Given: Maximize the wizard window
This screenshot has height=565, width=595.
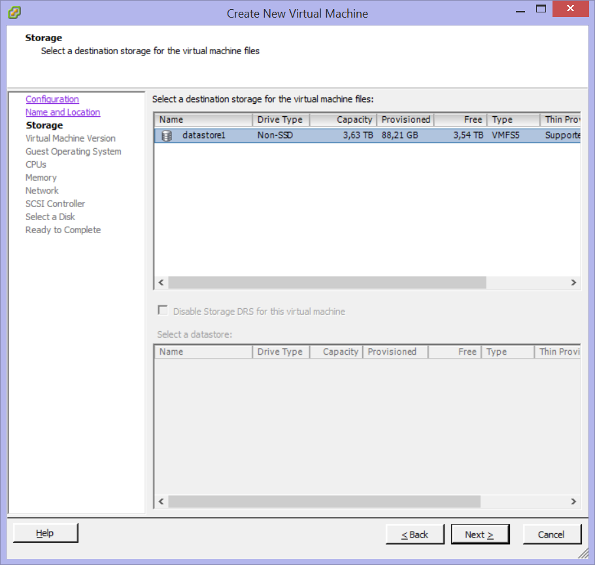Looking at the screenshot, I should coord(541,9).
